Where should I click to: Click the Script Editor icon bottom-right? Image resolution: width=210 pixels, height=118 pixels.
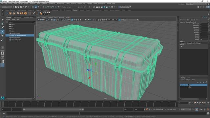pos(208,113)
